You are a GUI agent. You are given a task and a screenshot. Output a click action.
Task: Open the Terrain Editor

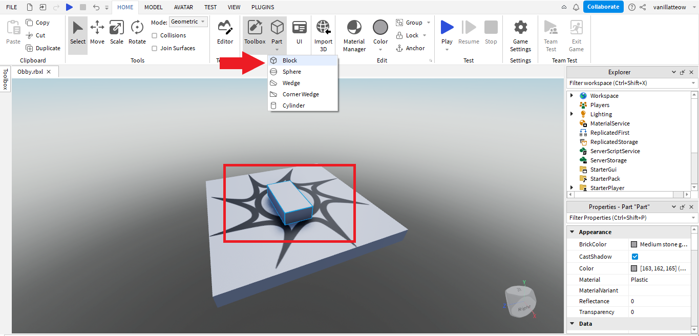pyautogui.click(x=225, y=32)
